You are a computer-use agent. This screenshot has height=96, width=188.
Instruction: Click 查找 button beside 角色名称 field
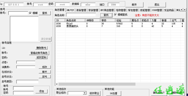106,15
